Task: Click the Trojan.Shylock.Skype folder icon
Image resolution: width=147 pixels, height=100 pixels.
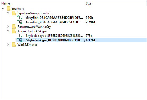Action: tap(14, 31)
